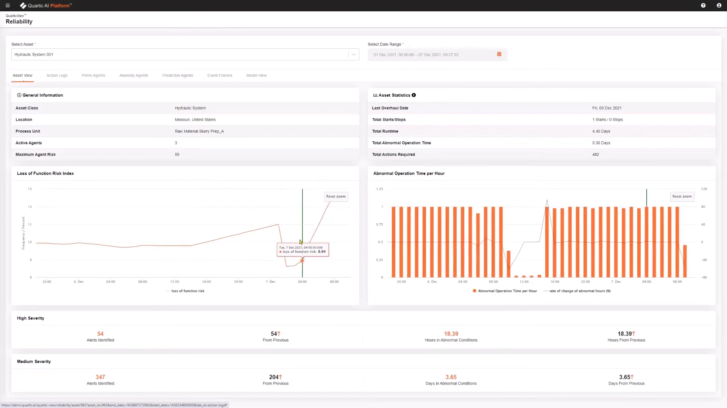Switch to the Anomaly Agents tab
The height and width of the screenshot is (408, 727).
click(134, 76)
